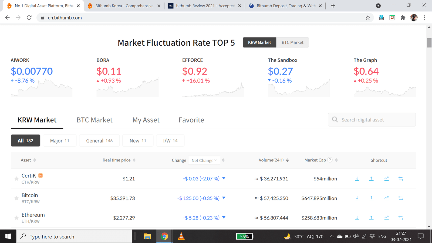Click the trade swap icon in Bitcoin row

point(401,198)
